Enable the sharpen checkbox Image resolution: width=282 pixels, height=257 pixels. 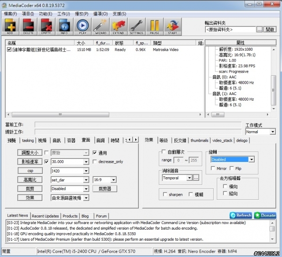pos(165,194)
